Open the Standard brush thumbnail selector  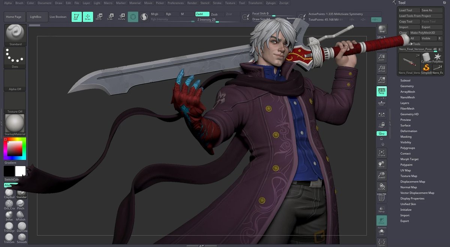[15, 35]
